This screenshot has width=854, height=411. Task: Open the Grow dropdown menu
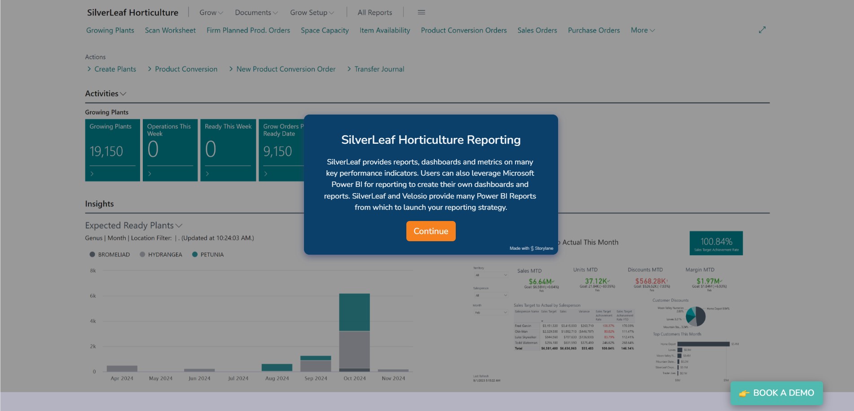coord(211,13)
